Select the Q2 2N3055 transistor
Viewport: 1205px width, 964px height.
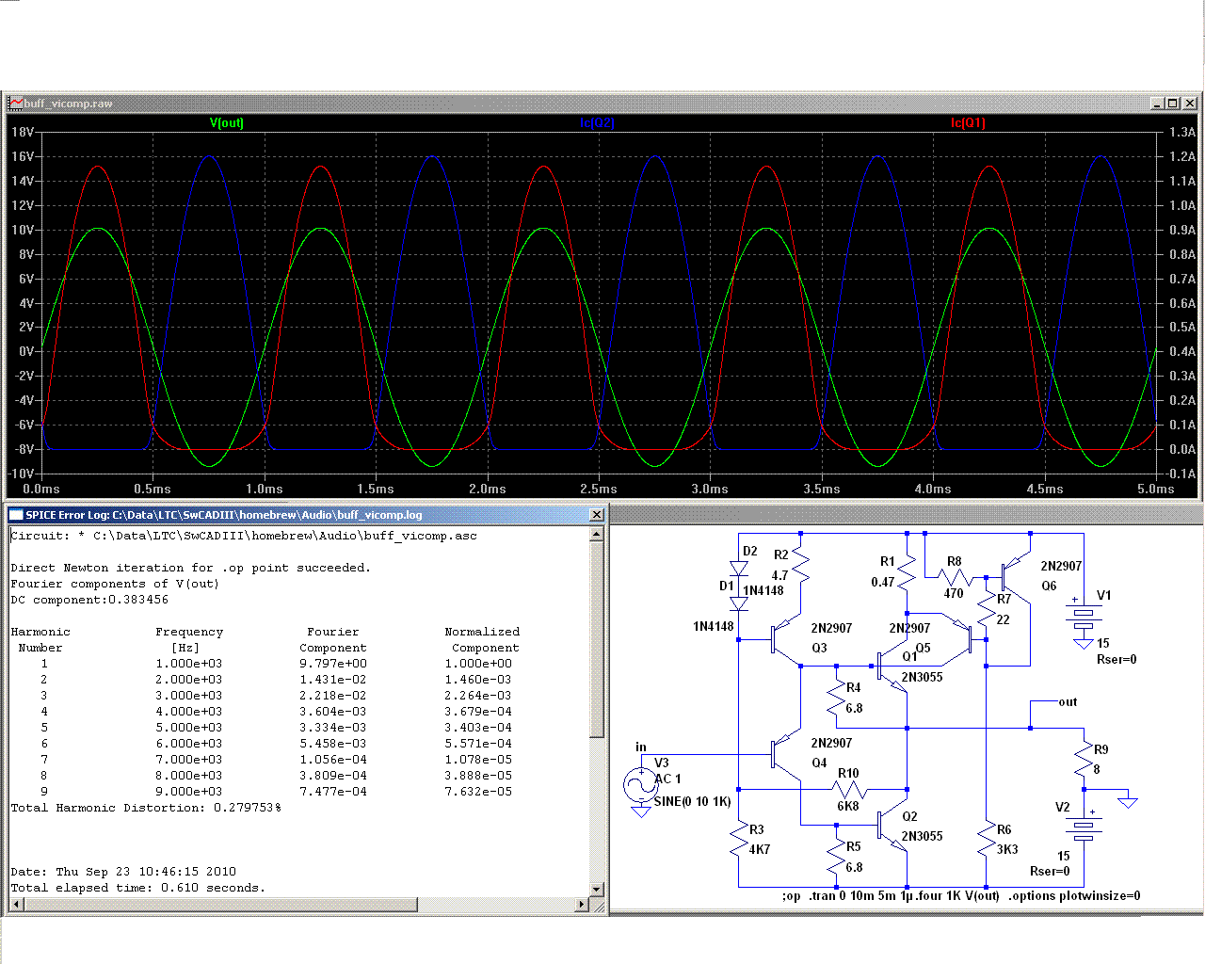click(x=892, y=827)
